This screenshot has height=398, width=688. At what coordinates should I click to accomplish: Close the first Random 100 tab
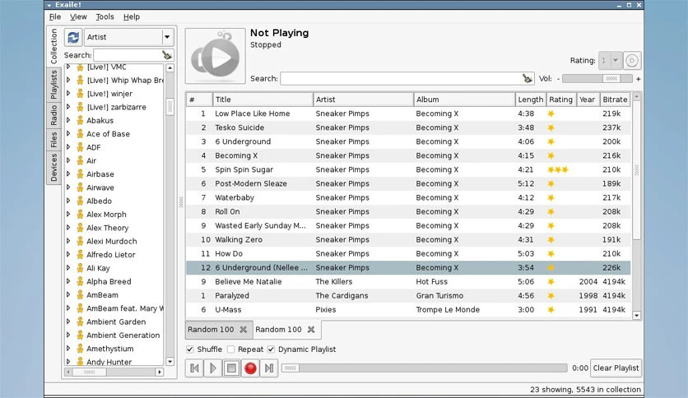pos(243,330)
